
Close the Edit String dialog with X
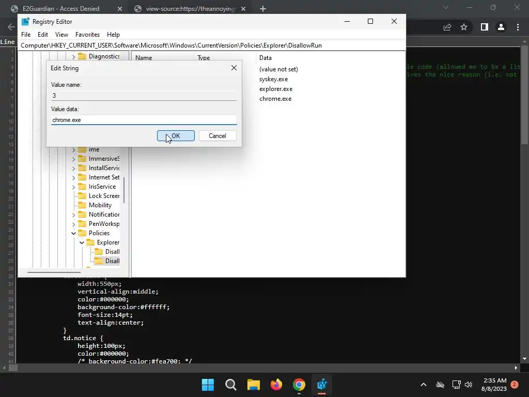(x=234, y=68)
